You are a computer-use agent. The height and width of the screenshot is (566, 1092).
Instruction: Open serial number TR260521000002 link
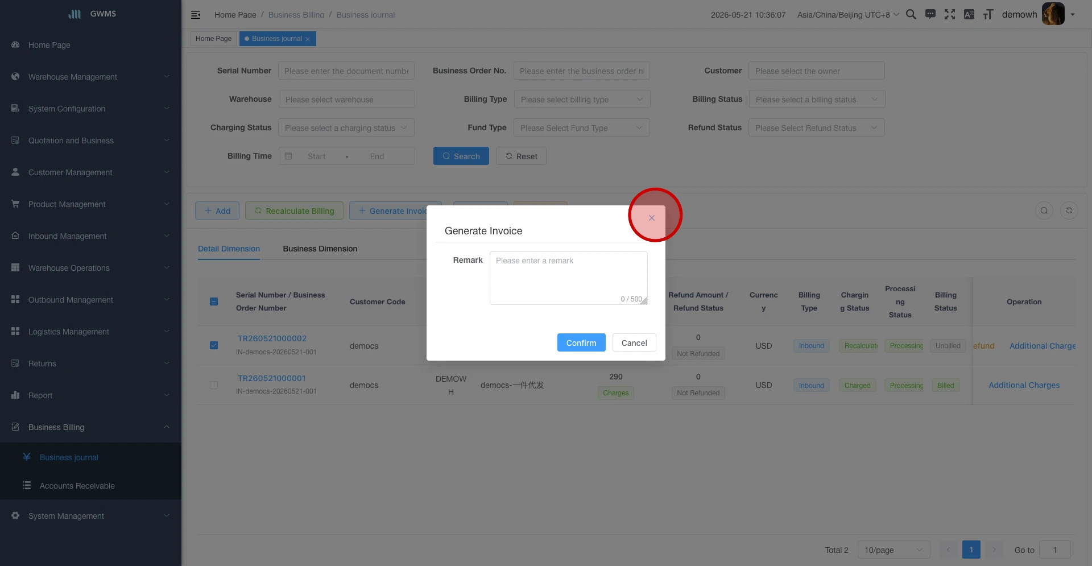[x=272, y=338]
